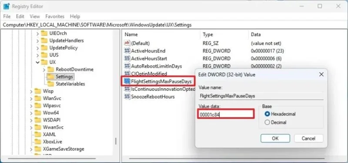This screenshot has width=348, height=163.
Task: Expand the Wisp tree node
Action: click(x=31, y=91)
